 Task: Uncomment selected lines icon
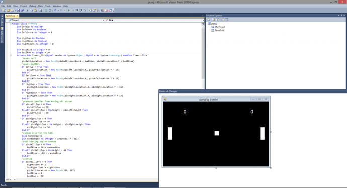pos(50,10)
